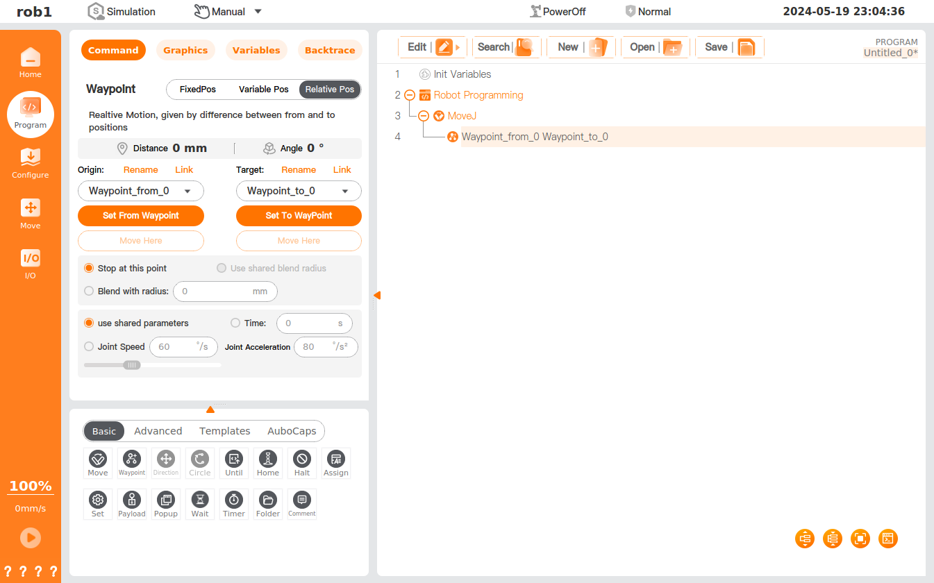Click the joint speed slider handle

point(132,365)
